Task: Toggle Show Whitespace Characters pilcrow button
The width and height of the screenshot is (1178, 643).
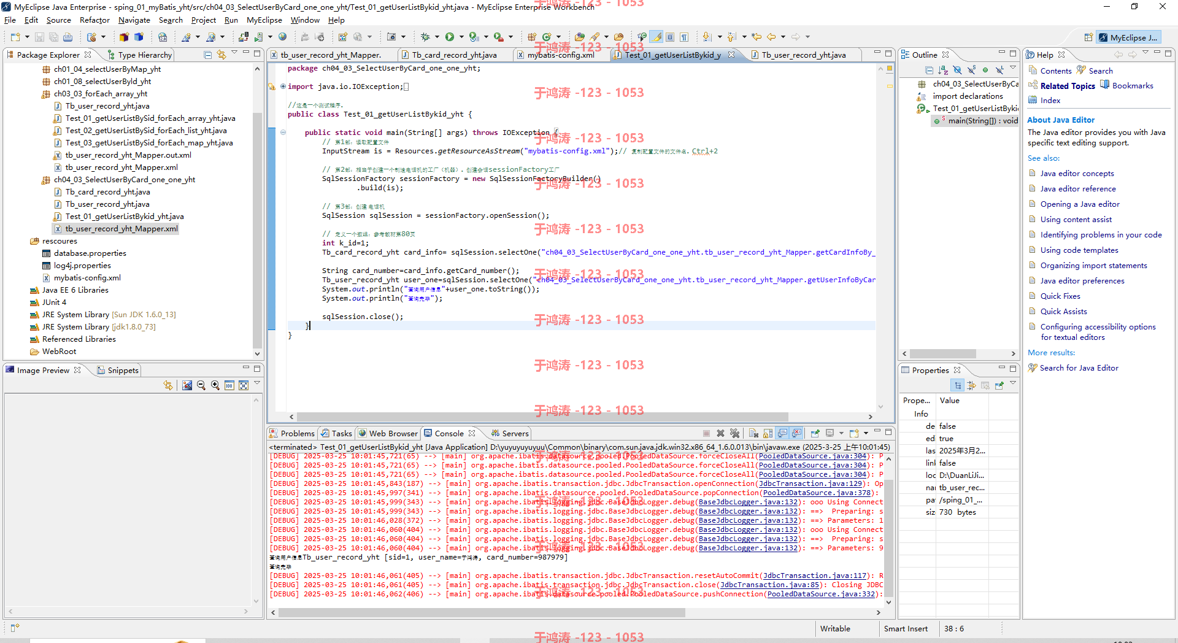Action: (x=684, y=37)
